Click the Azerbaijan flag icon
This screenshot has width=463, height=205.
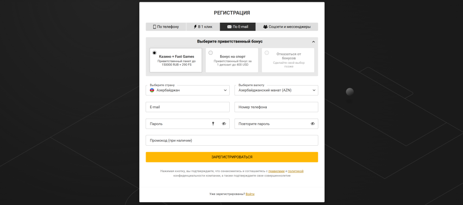(x=152, y=91)
